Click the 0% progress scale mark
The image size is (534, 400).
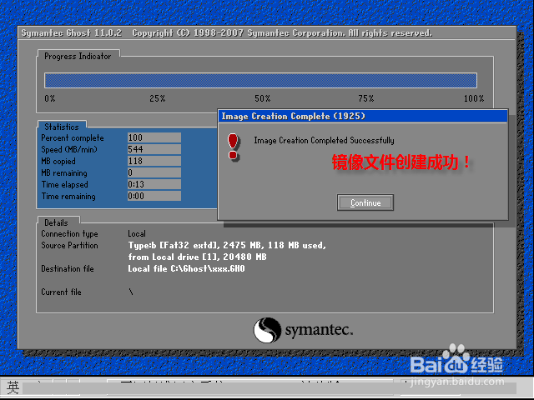(x=50, y=98)
